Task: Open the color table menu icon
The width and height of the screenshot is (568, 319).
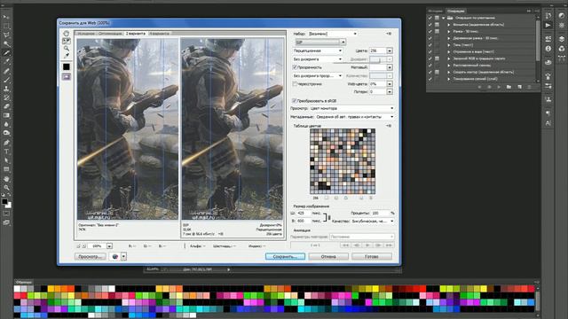Action: pos(389,126)
